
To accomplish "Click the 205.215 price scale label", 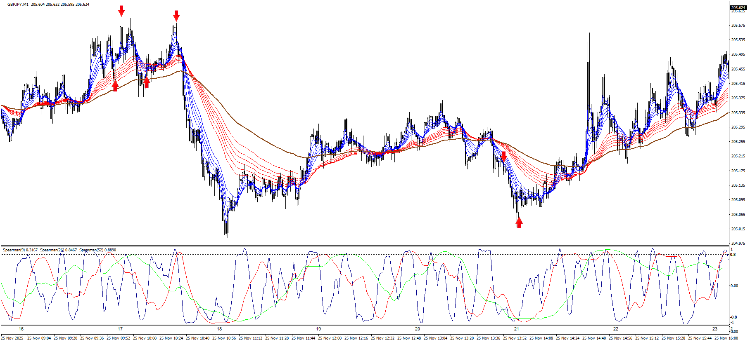I will [x=738, y=156].
